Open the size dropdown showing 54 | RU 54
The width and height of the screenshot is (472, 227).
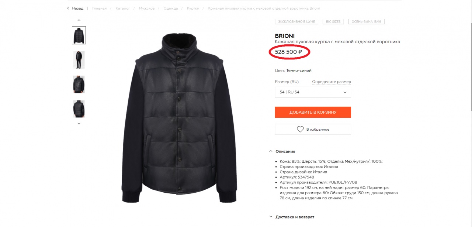coord(313,92)
